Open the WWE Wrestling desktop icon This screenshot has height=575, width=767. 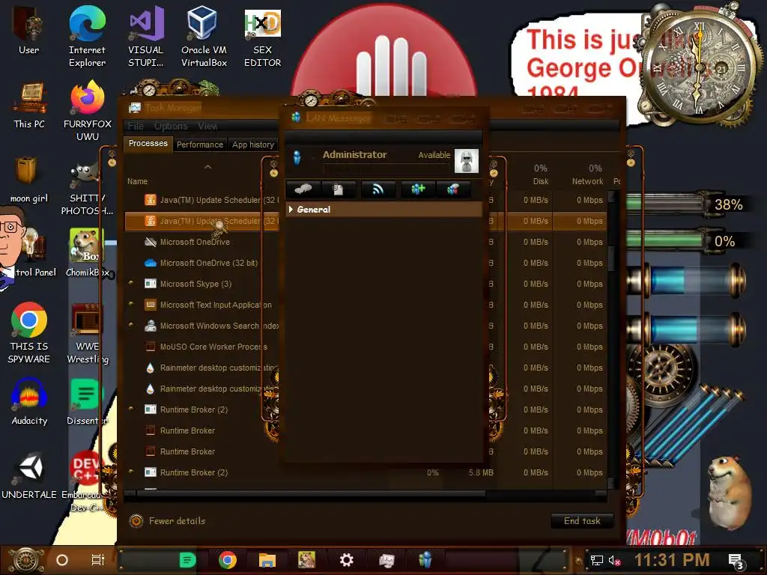[x=88, y=333]
